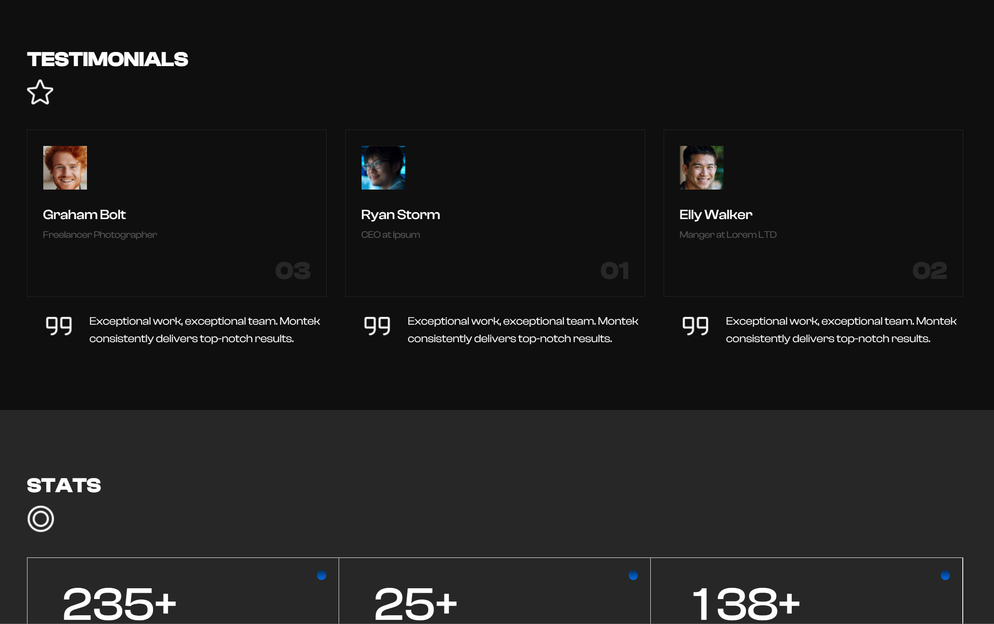Open Elly Walker's profile photo
Screen dimensions: 994x624
(702, 168)
